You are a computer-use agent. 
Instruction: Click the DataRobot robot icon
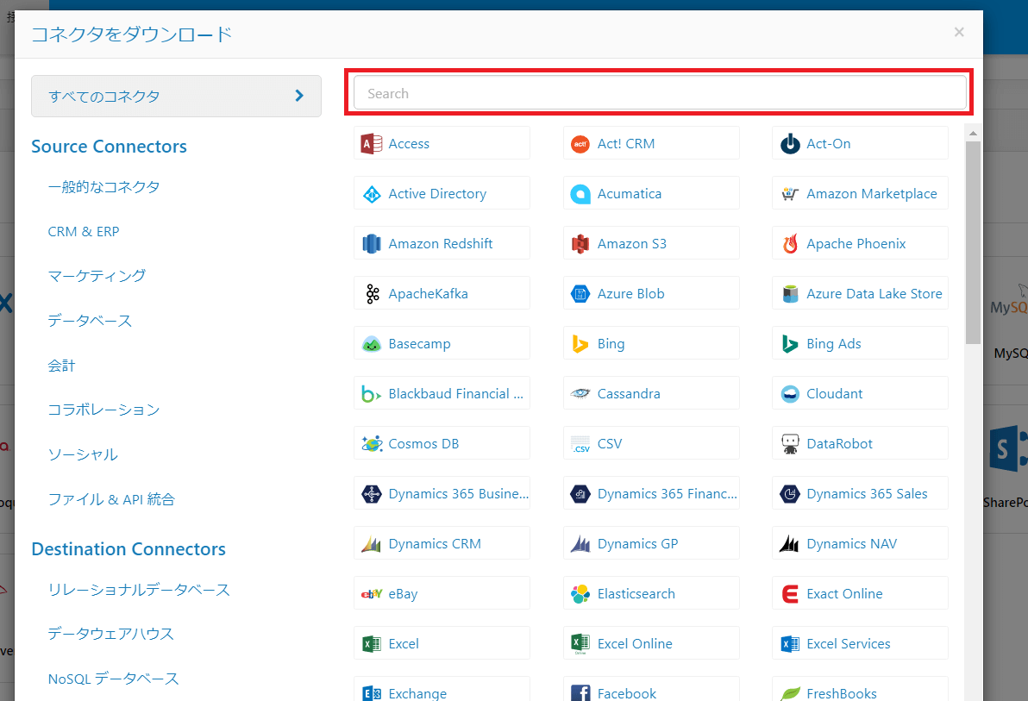click(x=790, y=444)
